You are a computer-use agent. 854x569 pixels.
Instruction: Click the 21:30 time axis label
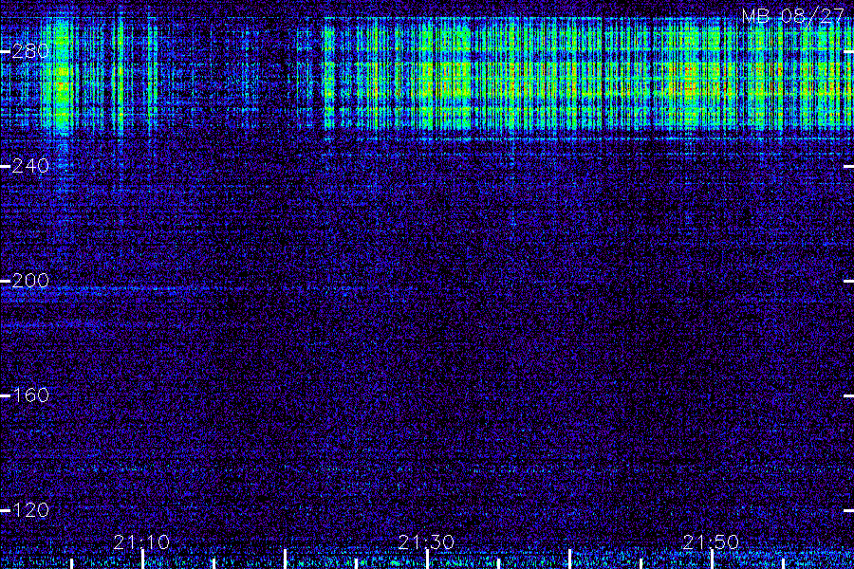coord(426,542)
